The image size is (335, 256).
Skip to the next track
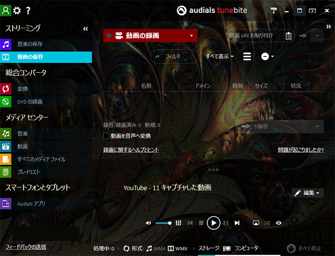[237, 223]
